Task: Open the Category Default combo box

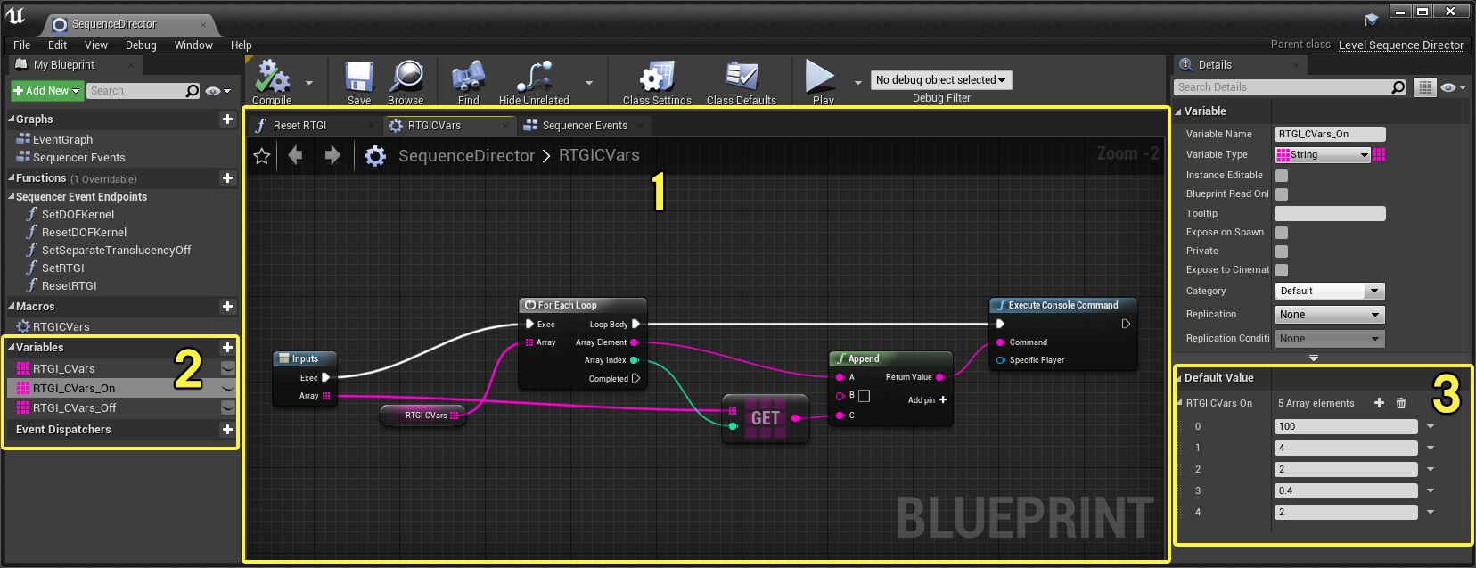Action: tap(1329, 291)
